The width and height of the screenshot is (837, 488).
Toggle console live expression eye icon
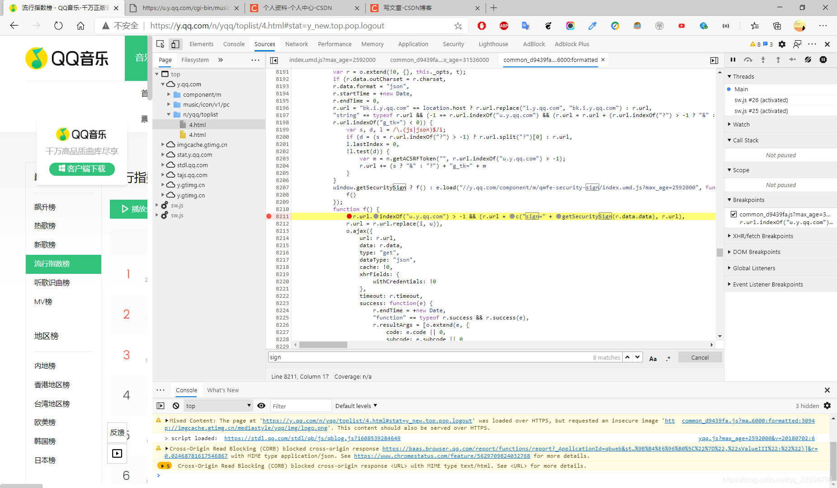click(x=261, y=406)
